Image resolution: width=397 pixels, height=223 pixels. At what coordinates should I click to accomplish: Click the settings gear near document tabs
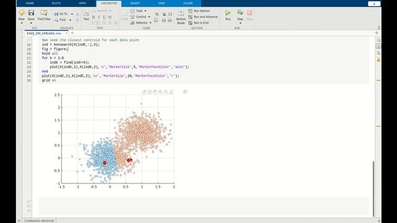(x=377, y=33)
